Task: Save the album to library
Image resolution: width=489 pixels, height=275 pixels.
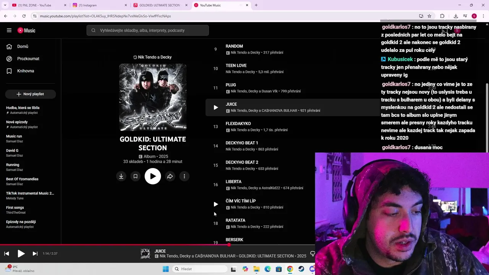Action: pyautogui.click(x=135, y=176)
